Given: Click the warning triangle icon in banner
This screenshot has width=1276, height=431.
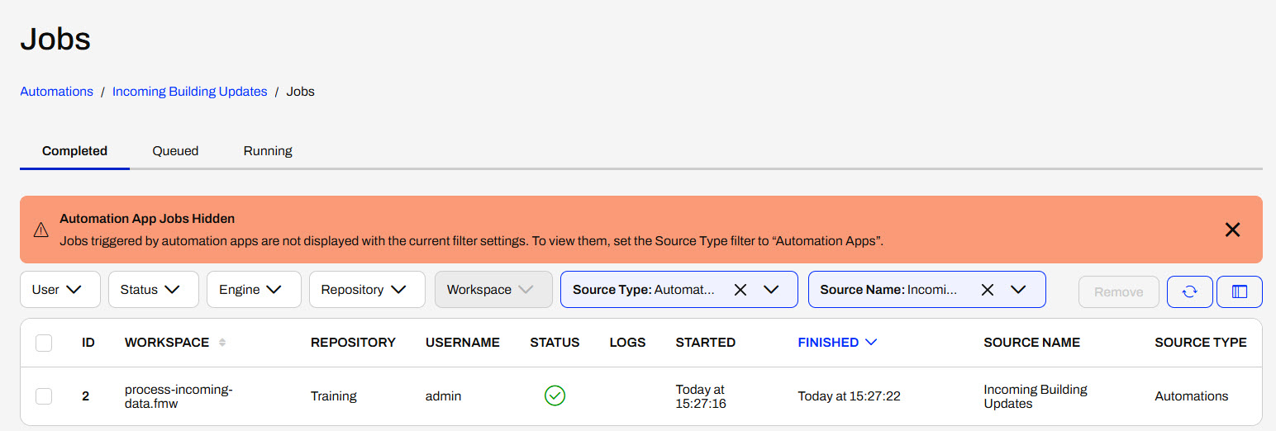Looking at the screenshot, I should click(40, 230).
